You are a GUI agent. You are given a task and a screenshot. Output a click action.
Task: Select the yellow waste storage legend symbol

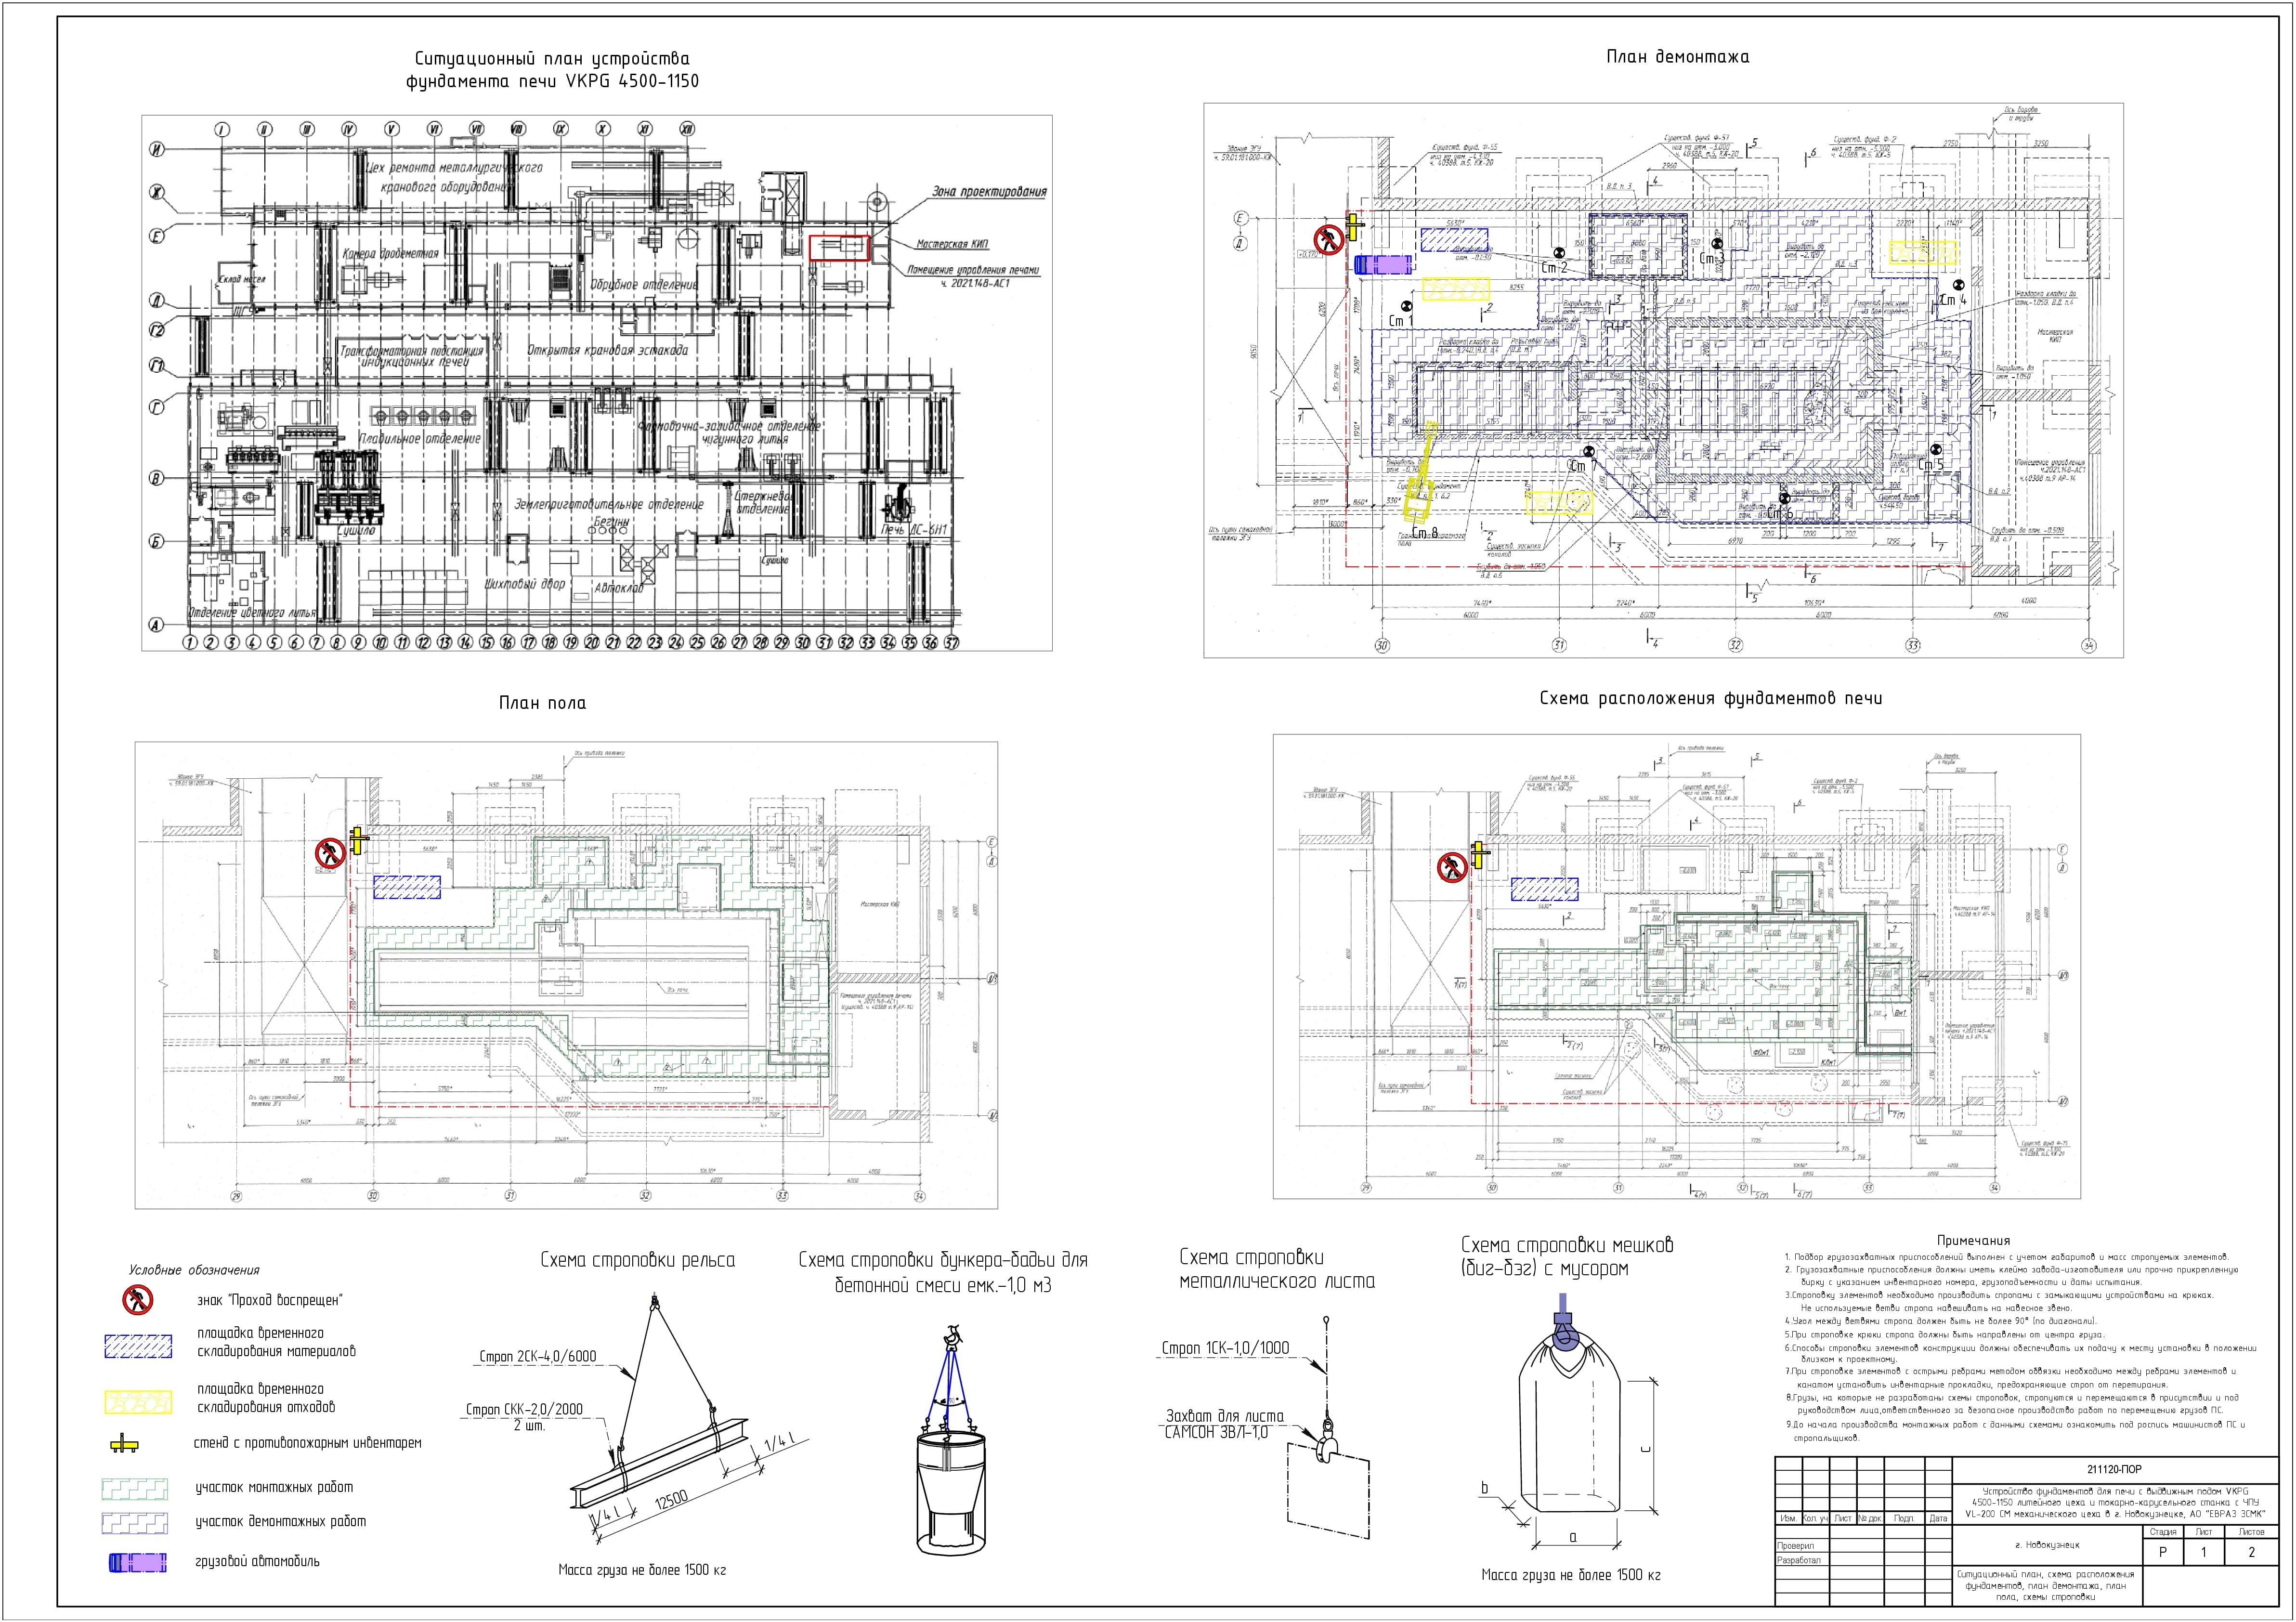[138, 1401]
